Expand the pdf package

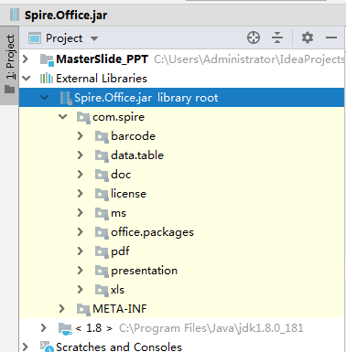(81, 251)
